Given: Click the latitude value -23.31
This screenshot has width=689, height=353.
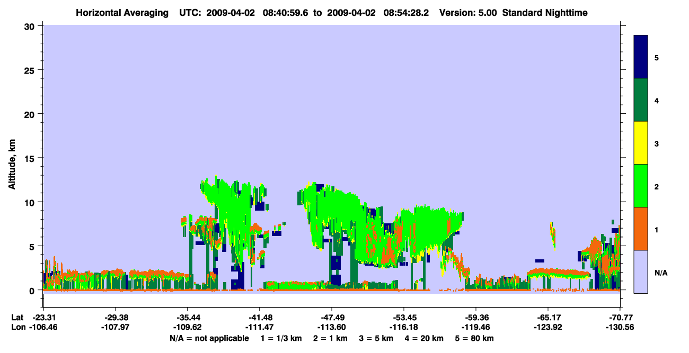Looking at the screenshot, I should pyautogui.click(x=43, y=318).
